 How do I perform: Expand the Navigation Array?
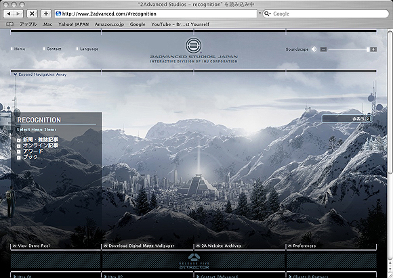coord(41,74)
